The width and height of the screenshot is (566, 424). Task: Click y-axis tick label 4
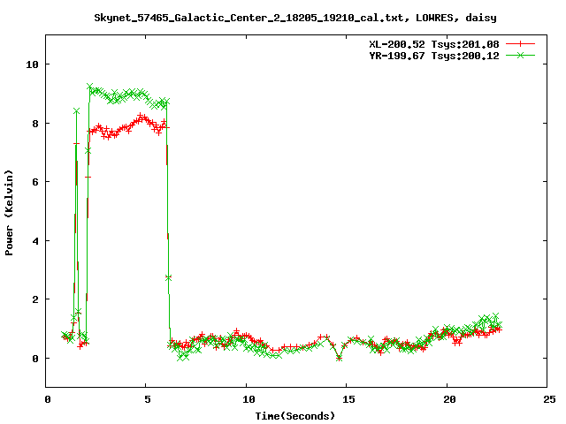pos(35,241)
